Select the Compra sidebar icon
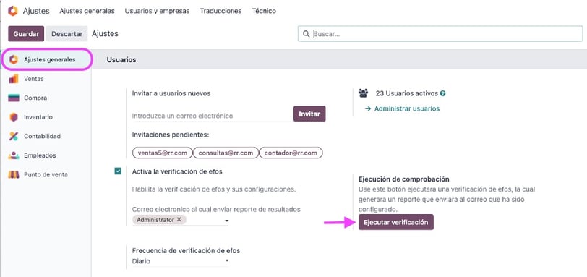This screenshot has width=587, height=277. point(14,98)
